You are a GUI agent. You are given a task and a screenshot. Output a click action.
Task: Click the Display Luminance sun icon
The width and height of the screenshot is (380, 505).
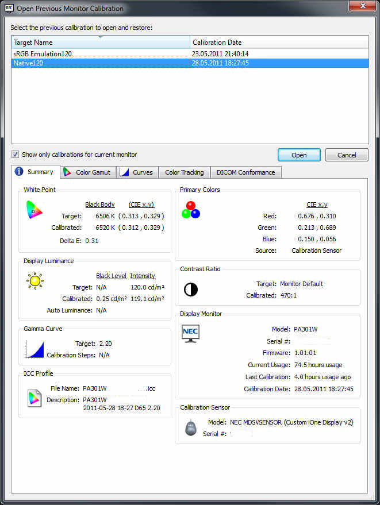[34, 281]
